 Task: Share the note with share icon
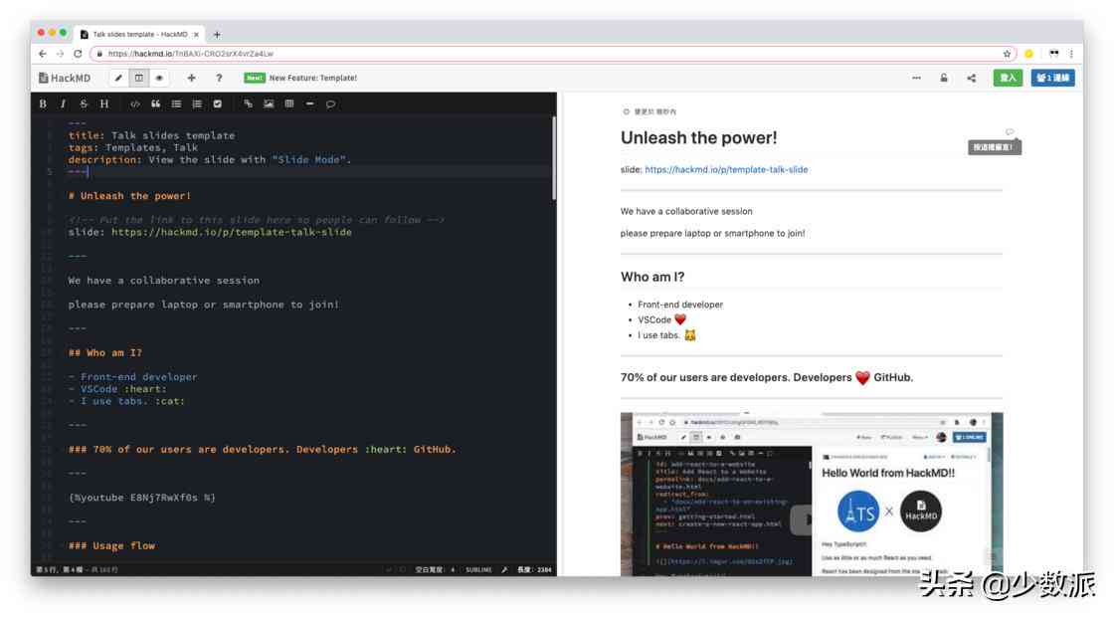click(971, 78)
